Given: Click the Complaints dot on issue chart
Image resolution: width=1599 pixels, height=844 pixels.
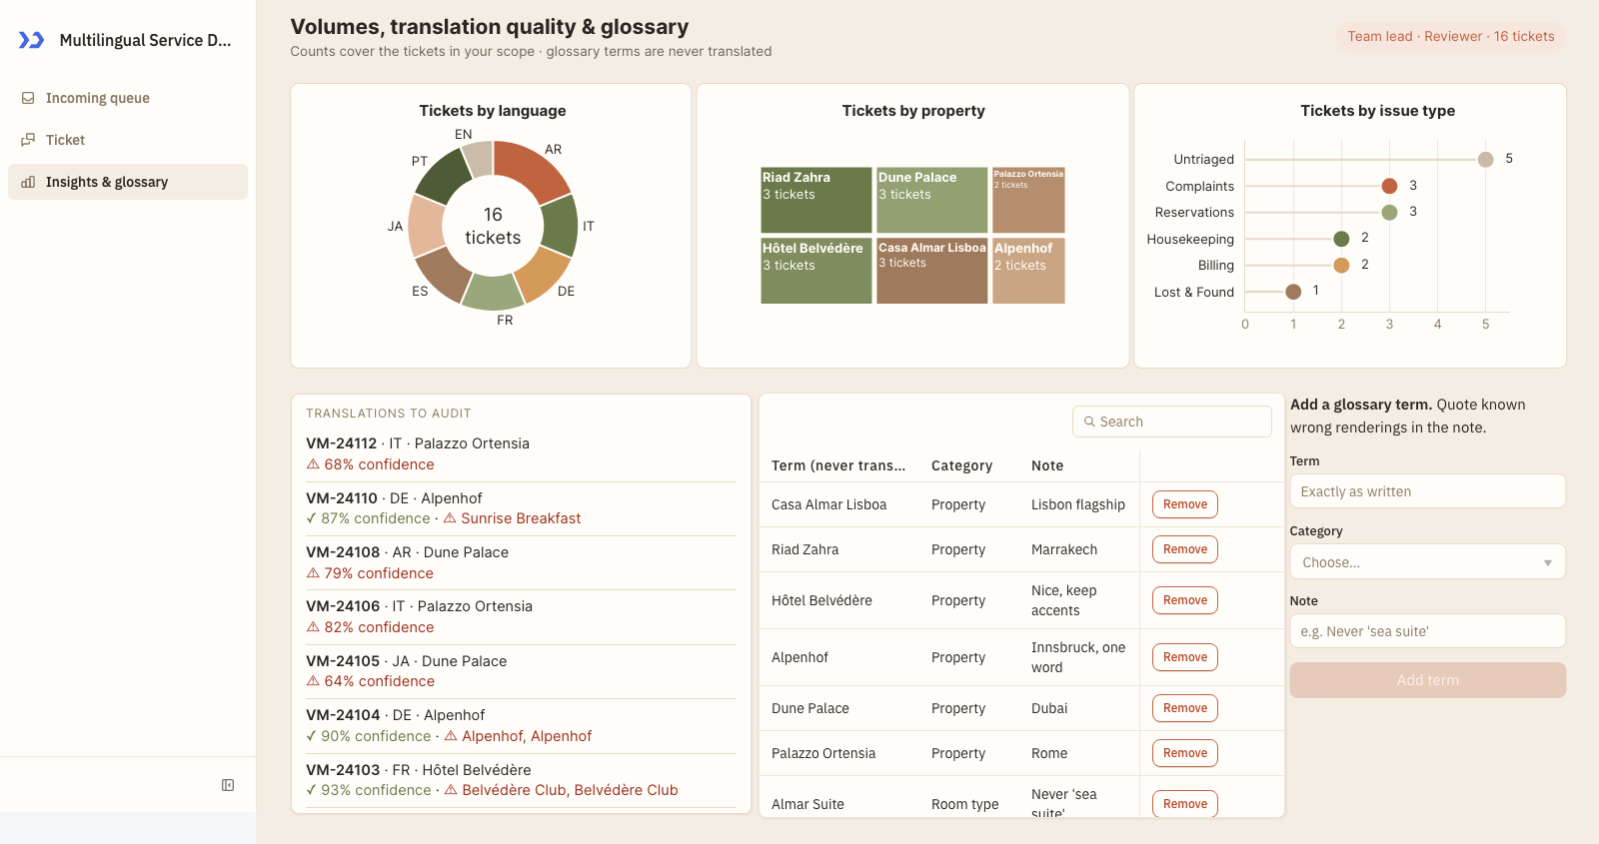Looking at the screenshot, I should click(1389, 186).
